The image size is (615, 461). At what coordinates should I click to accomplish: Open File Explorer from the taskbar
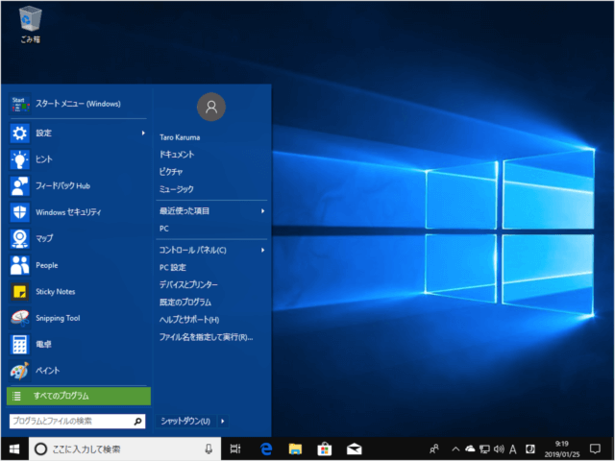click(295, 449)
